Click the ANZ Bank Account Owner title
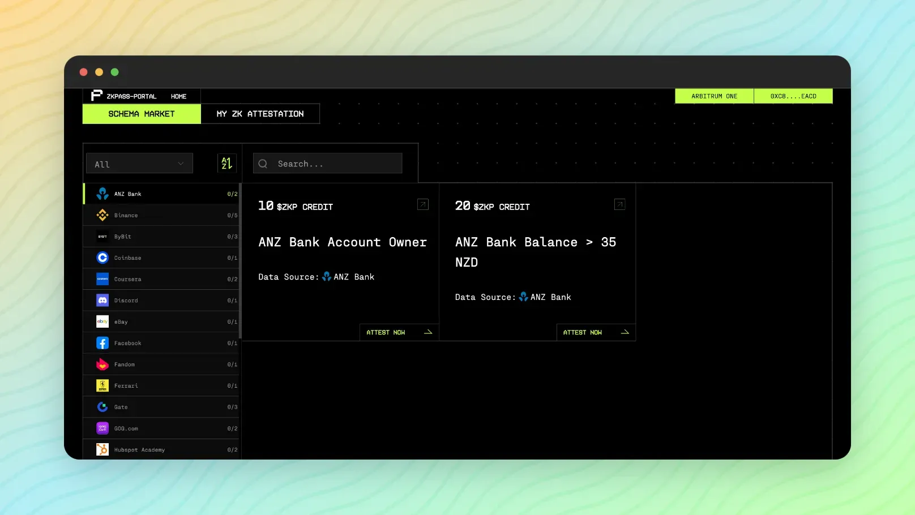This screenshot has height=515, width=915. [x=343, y=242]
